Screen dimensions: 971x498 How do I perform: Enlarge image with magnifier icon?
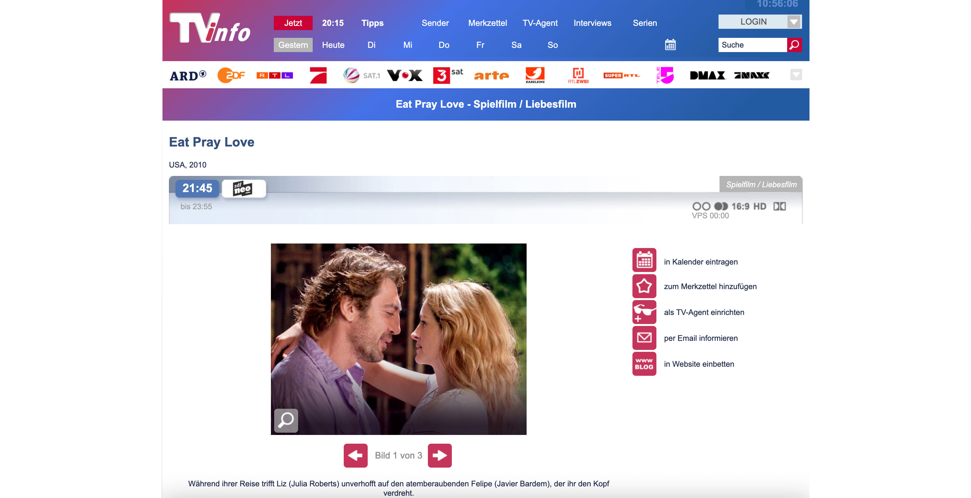[x=286, y=420]
